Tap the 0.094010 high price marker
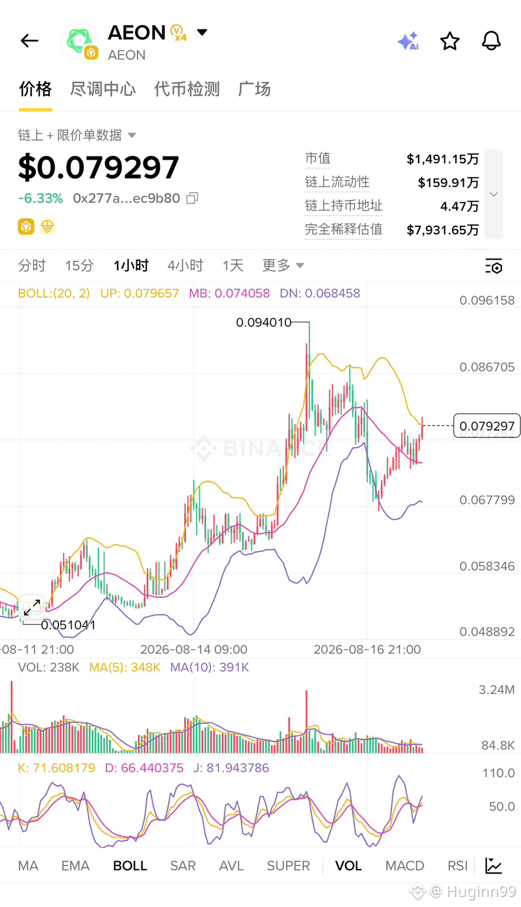 (264, 322)
